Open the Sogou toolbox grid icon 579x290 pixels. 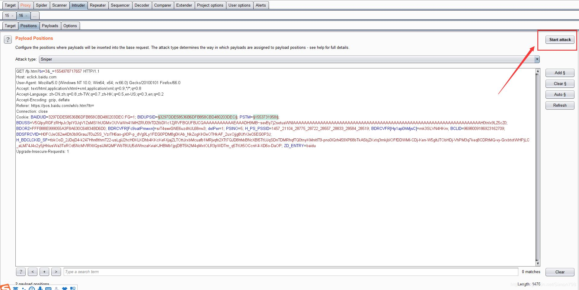coord(73,288)
